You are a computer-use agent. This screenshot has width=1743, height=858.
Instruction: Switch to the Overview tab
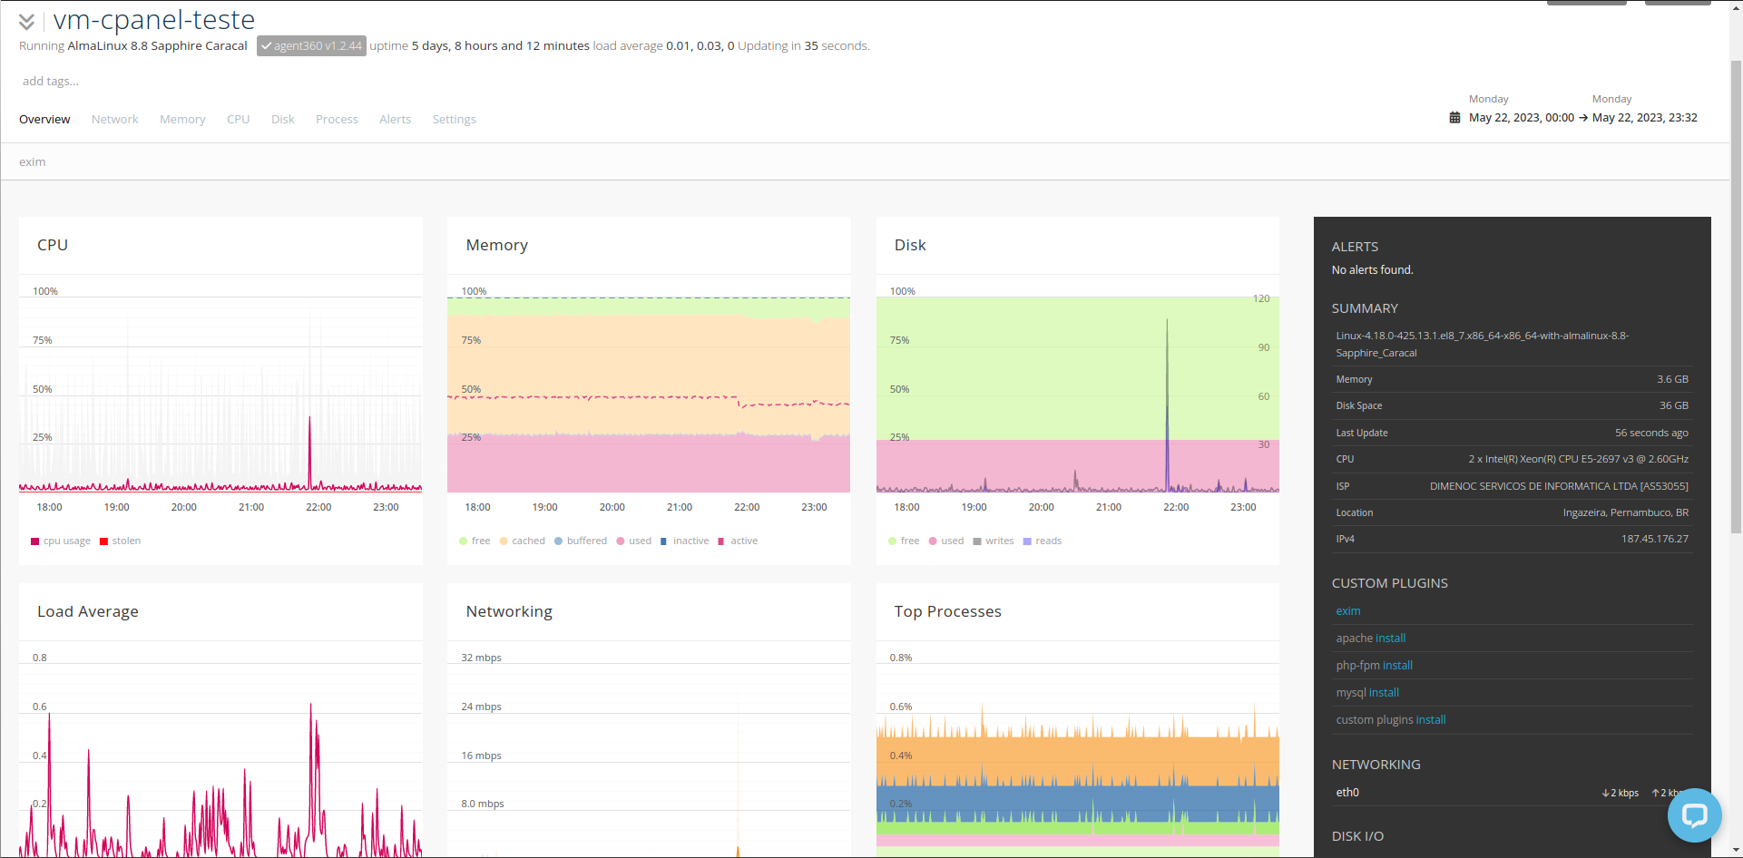tap(44, 120)
